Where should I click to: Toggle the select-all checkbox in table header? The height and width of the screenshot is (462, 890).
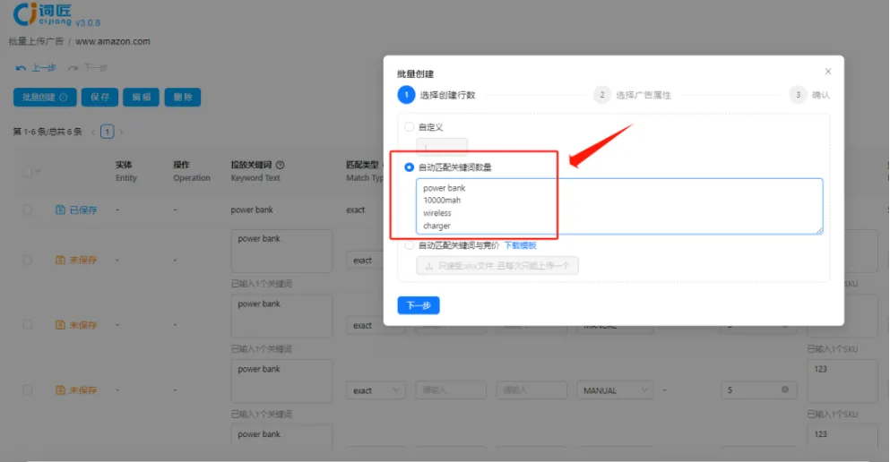point(27,171)
